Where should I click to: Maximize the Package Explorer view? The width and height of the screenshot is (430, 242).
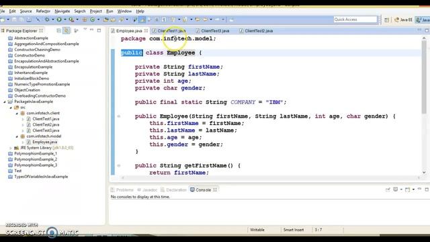[99, 30]
